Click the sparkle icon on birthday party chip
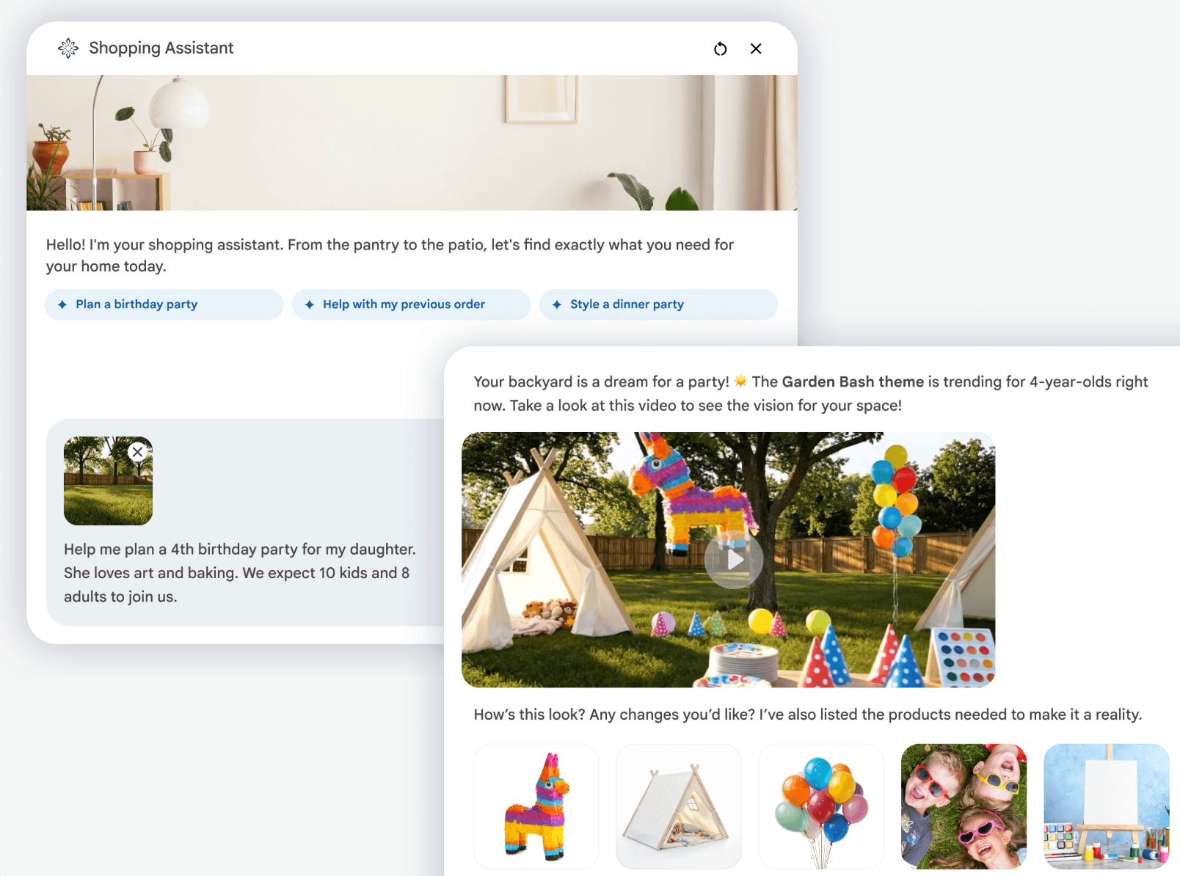The height and width of the screenshot is (876, 1180). [62, 304]
